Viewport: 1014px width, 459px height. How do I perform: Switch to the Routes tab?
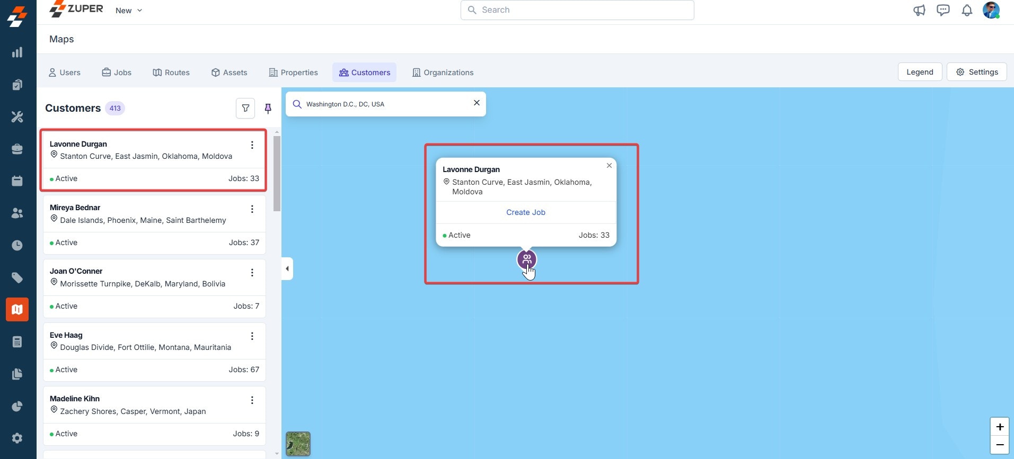click(171, 73)
